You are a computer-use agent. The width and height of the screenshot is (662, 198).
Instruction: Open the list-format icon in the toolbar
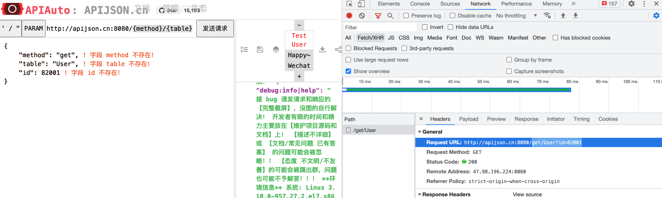tap(244, 49)
